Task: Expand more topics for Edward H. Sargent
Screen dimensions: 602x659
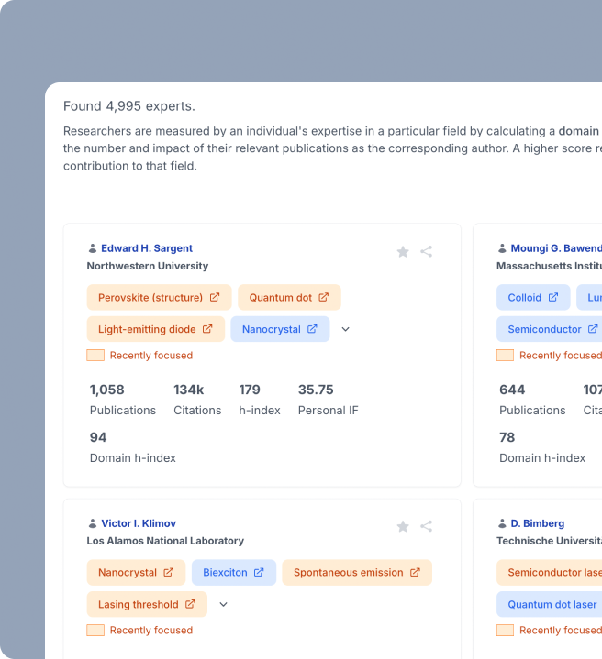Action: [x=345, y=329]
